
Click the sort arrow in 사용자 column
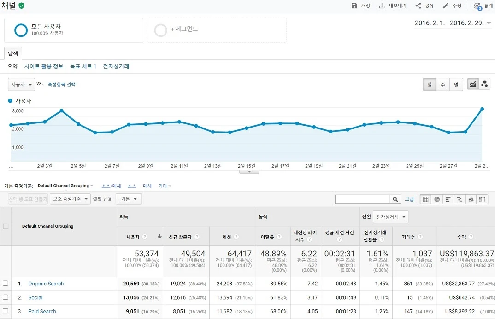159,237
